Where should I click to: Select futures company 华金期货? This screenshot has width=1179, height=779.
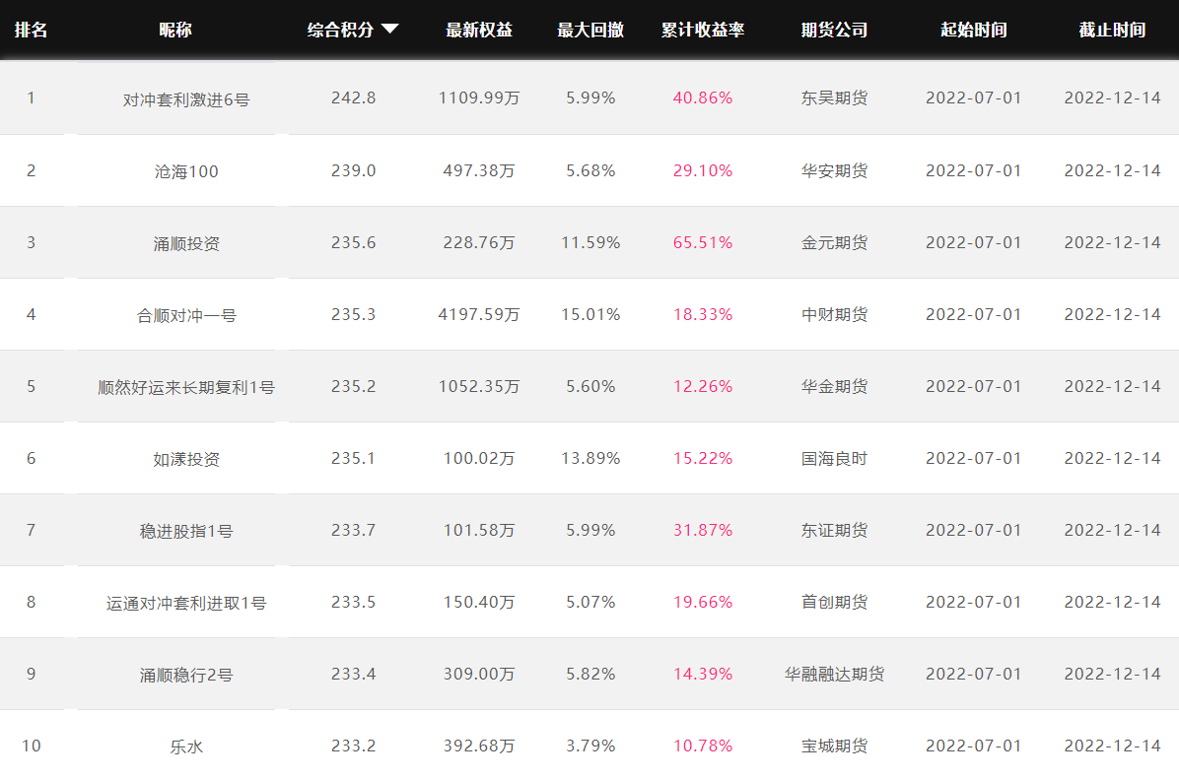click(x=834, y=386)
